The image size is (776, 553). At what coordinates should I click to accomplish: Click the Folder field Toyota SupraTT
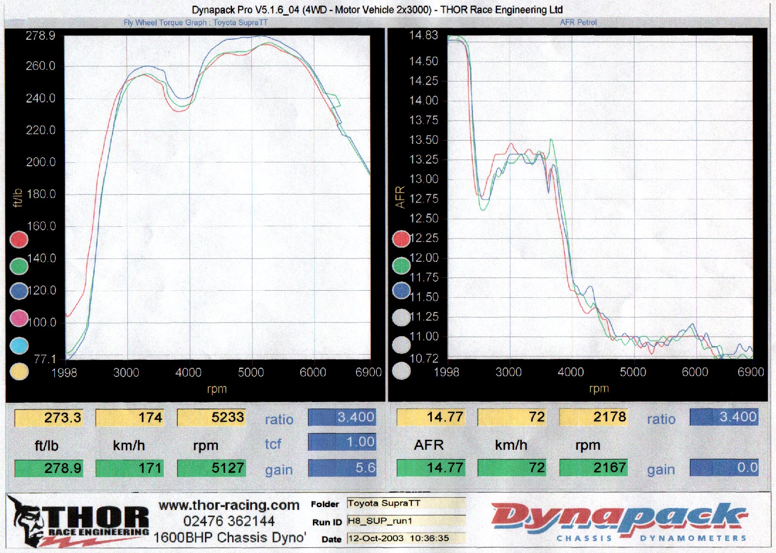(x=406, y=503)
